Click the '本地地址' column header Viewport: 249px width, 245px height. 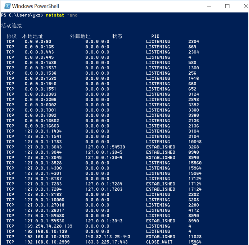(x=32, y=36)
